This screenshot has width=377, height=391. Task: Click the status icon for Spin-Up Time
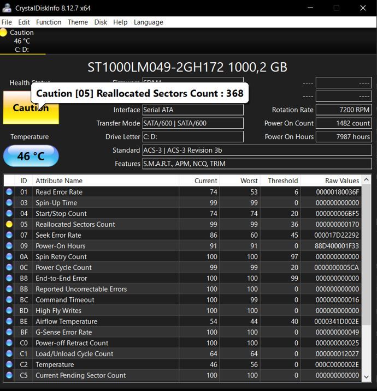9,202
